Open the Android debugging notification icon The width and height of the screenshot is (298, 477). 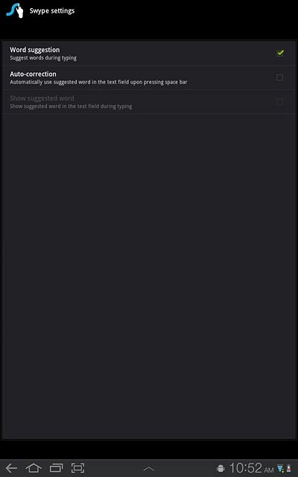point(221,469)
